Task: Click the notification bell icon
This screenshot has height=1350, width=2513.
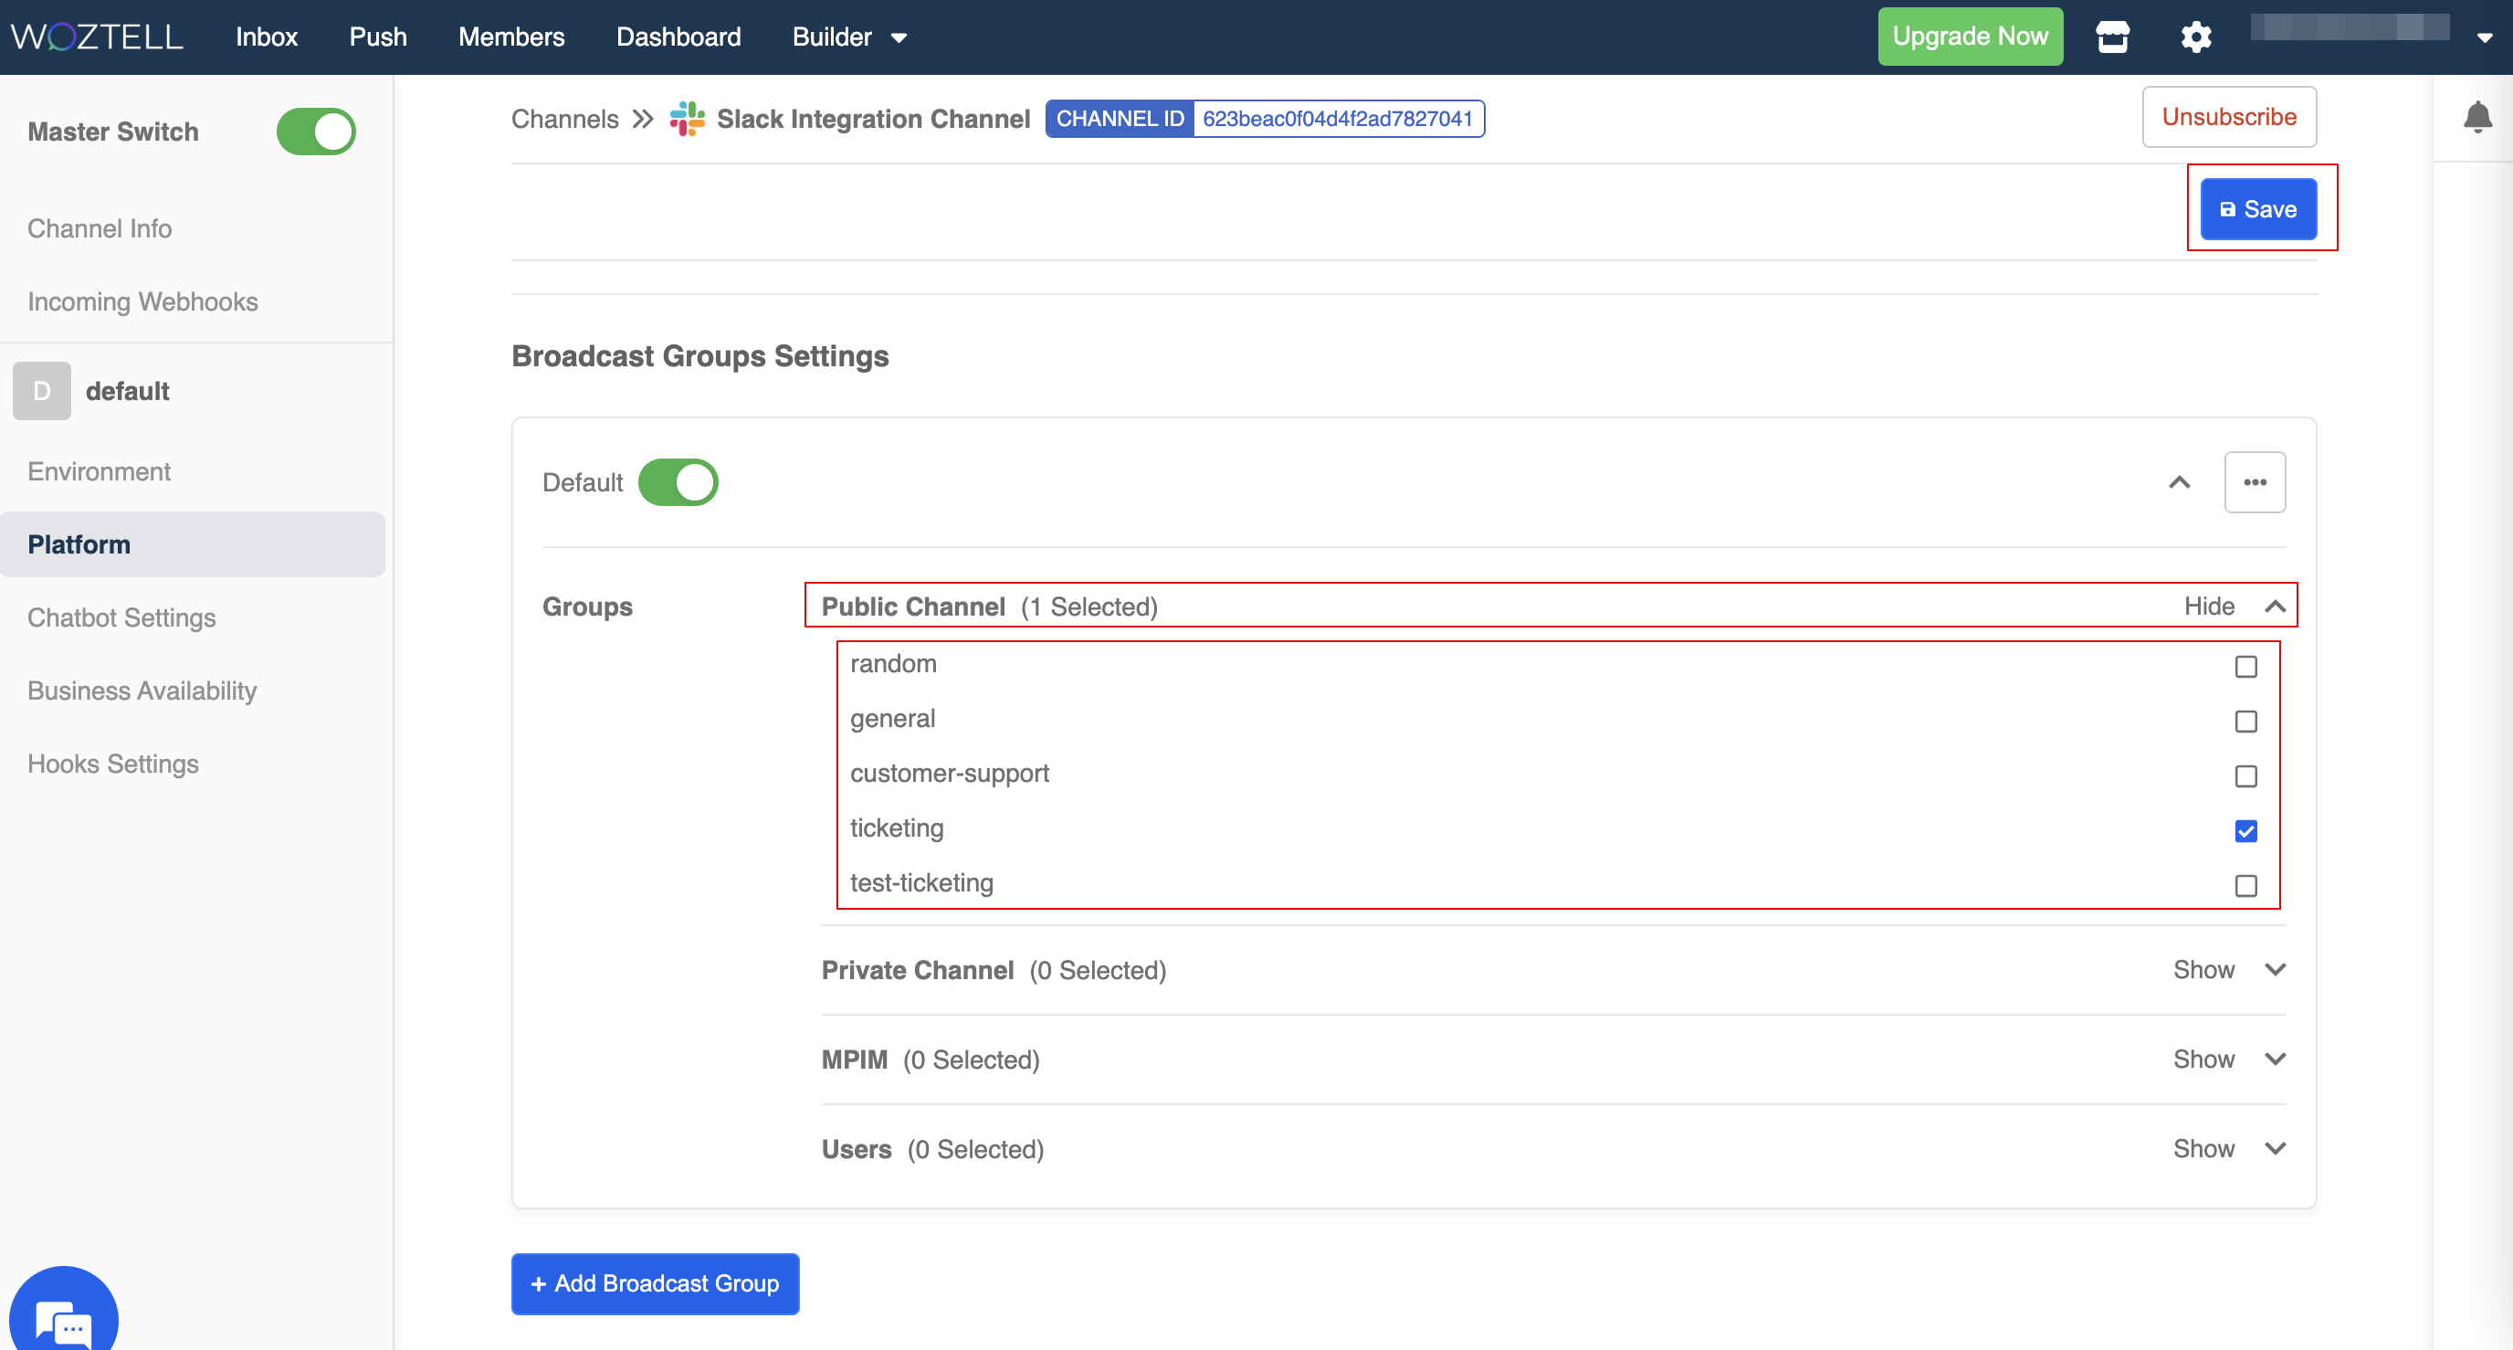Action: [2476, 118]
